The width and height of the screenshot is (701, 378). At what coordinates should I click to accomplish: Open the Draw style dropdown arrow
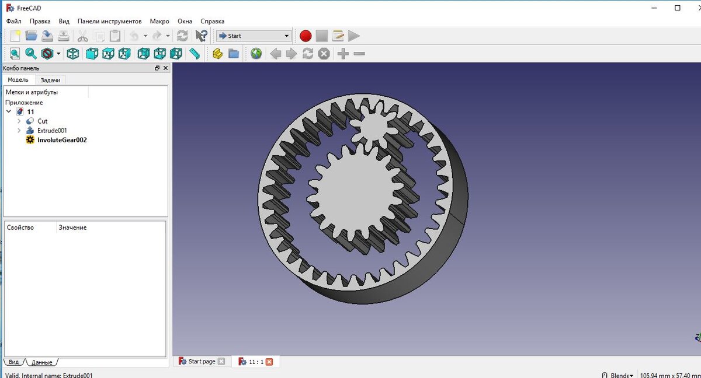point(58,54)
